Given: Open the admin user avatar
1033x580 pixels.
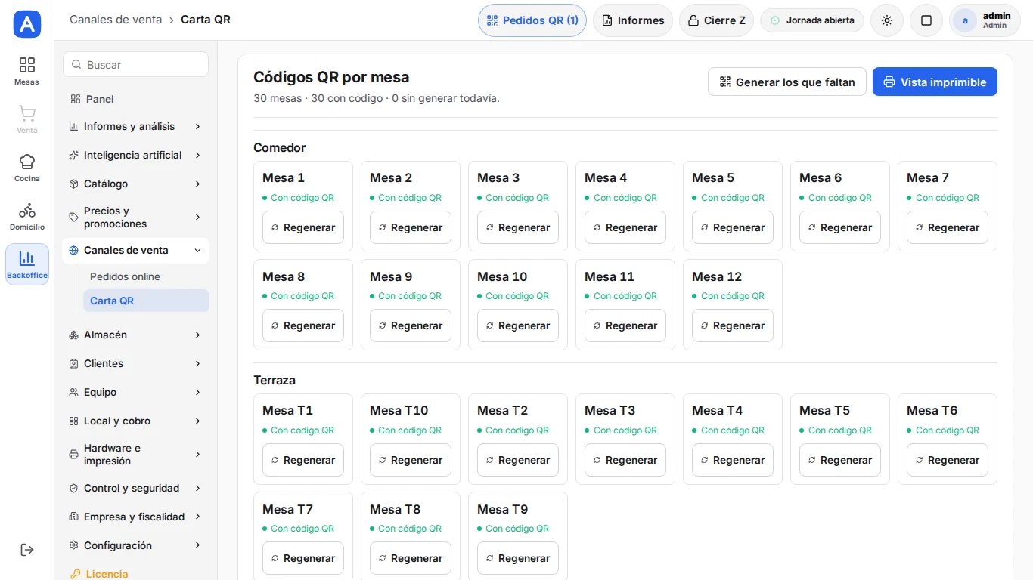Looking at the screenshot, I should coord(965,20).
